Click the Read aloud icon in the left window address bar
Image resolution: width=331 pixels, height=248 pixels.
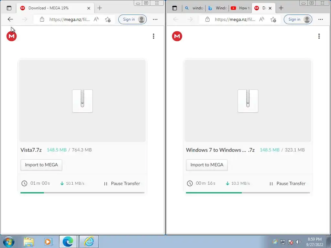tap(96, 19)
